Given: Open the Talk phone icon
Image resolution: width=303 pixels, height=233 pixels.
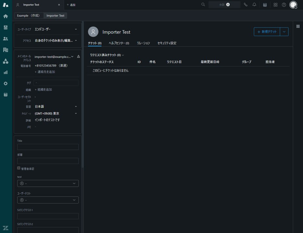Looking at the screenshot, I should (x=246, y=5).
